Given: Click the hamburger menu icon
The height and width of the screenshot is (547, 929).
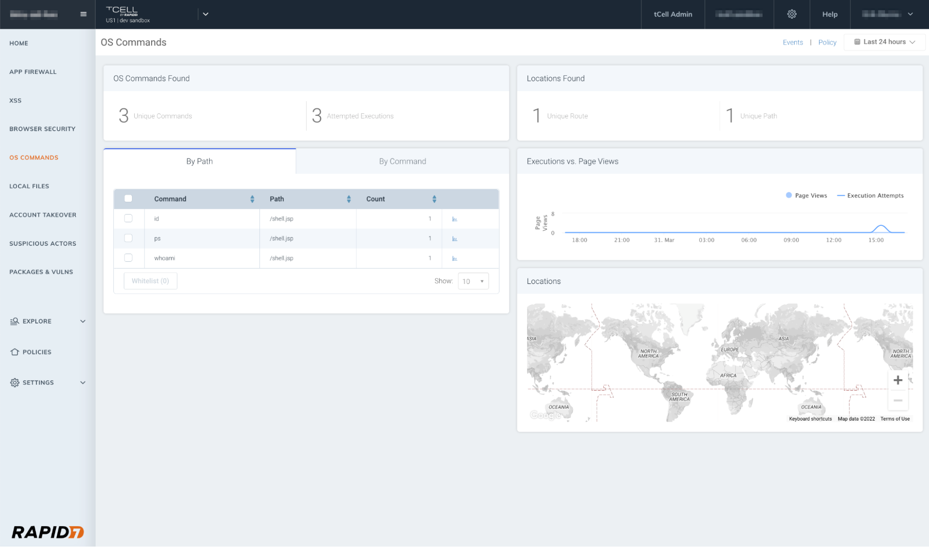Looking at the screenshot, I should point(83,14).
